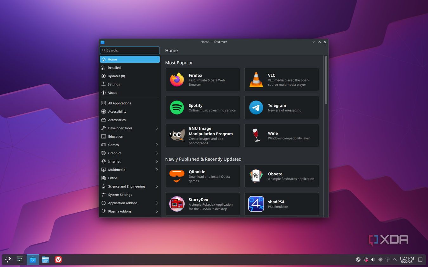
Task: Open Discover Settings in the sidebar
Action: click(130, 84)
